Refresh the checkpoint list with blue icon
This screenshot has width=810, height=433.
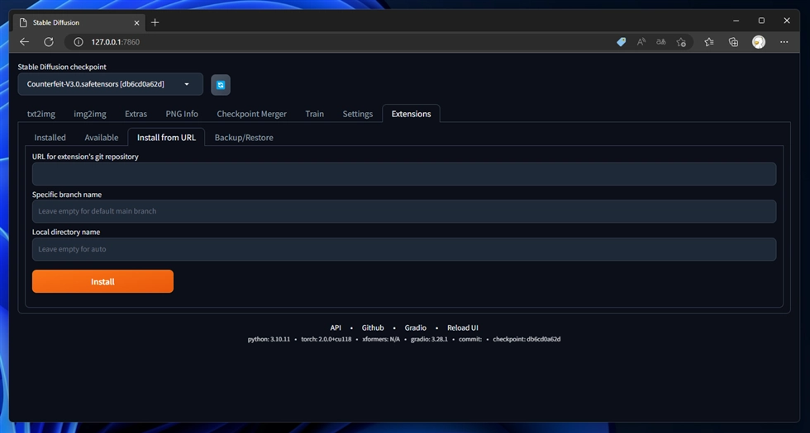pos(221,85)
